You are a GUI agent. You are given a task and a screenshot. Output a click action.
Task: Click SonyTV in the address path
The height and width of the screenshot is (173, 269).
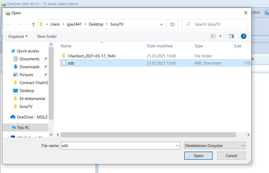pos(117,24)
